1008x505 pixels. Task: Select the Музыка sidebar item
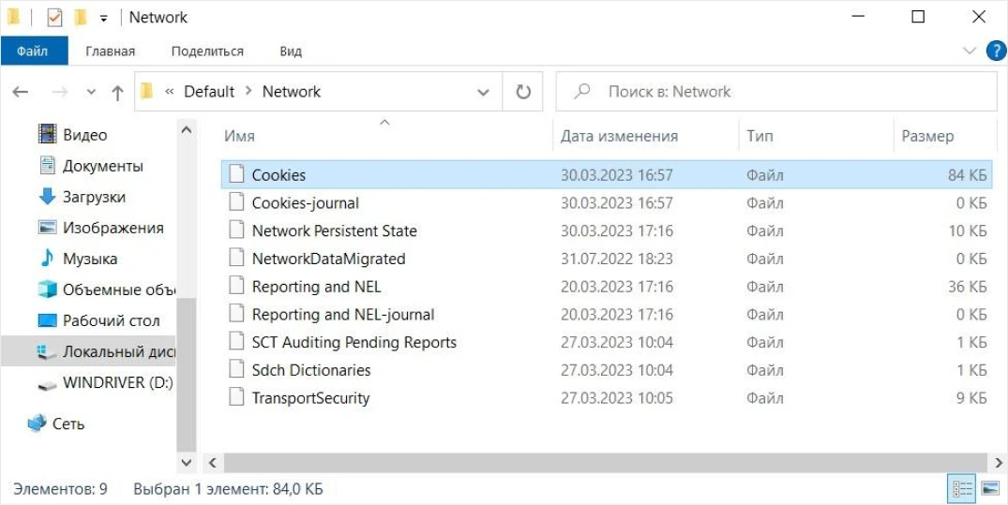89,259
